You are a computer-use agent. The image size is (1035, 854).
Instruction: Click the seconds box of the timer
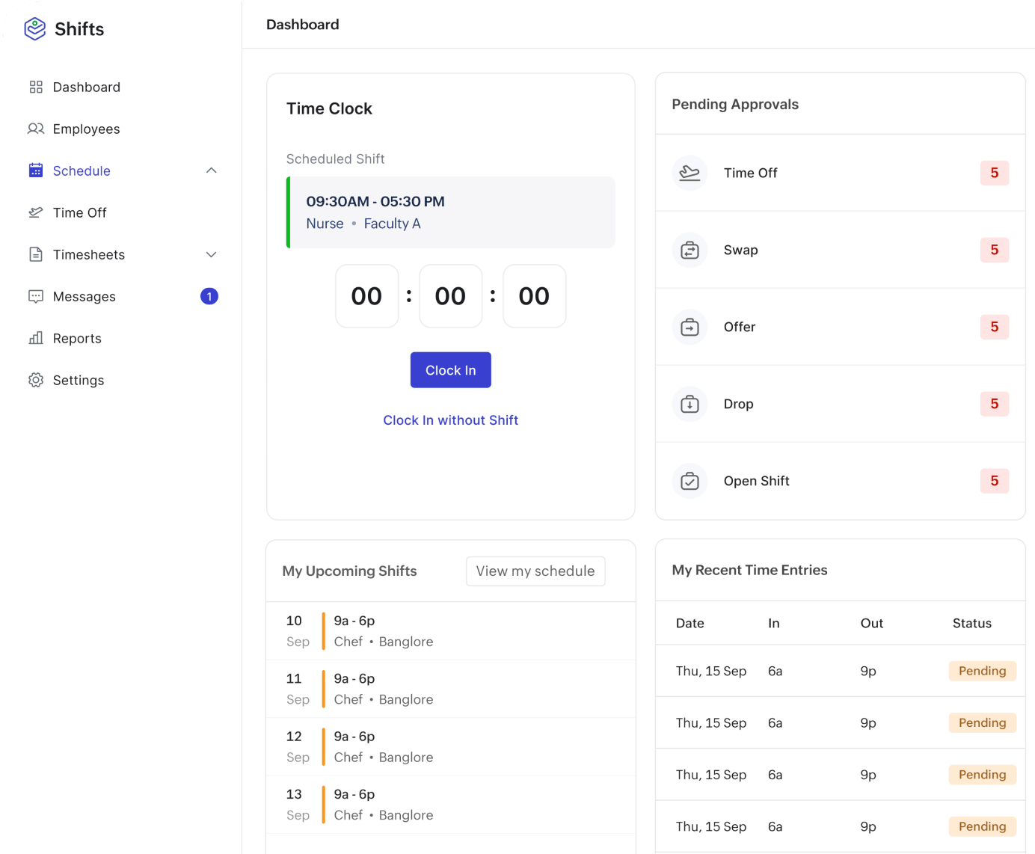(x=535, y=296)
